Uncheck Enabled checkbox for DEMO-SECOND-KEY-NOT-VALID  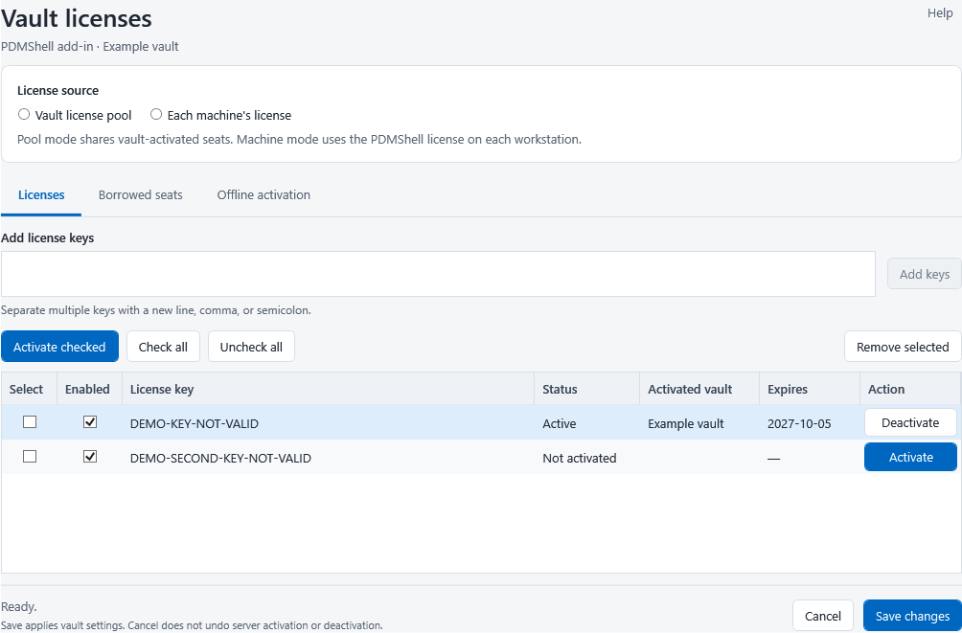(90, 457)
